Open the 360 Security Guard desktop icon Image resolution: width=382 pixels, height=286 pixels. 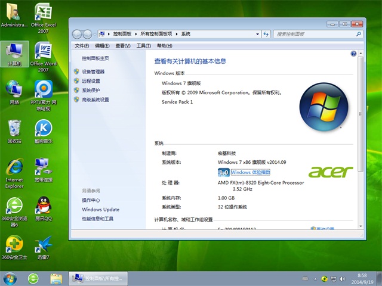pyautogui.click(x=14, y=244)
